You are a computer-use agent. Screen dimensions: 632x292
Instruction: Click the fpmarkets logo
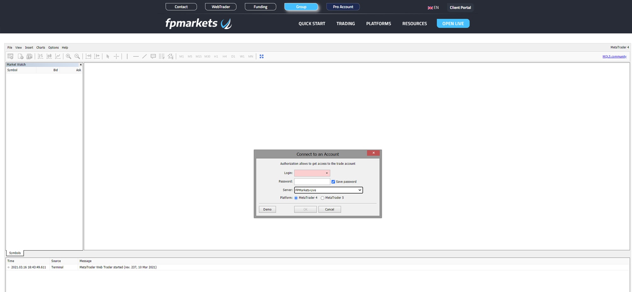[199, 23]
